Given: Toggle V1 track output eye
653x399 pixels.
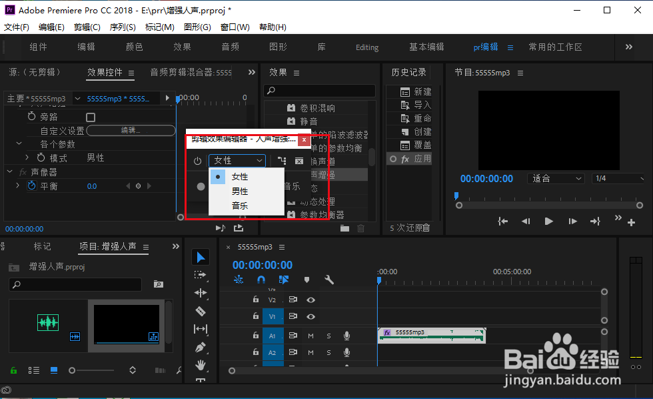Looking at the screenshot, I should pos(311,316).
